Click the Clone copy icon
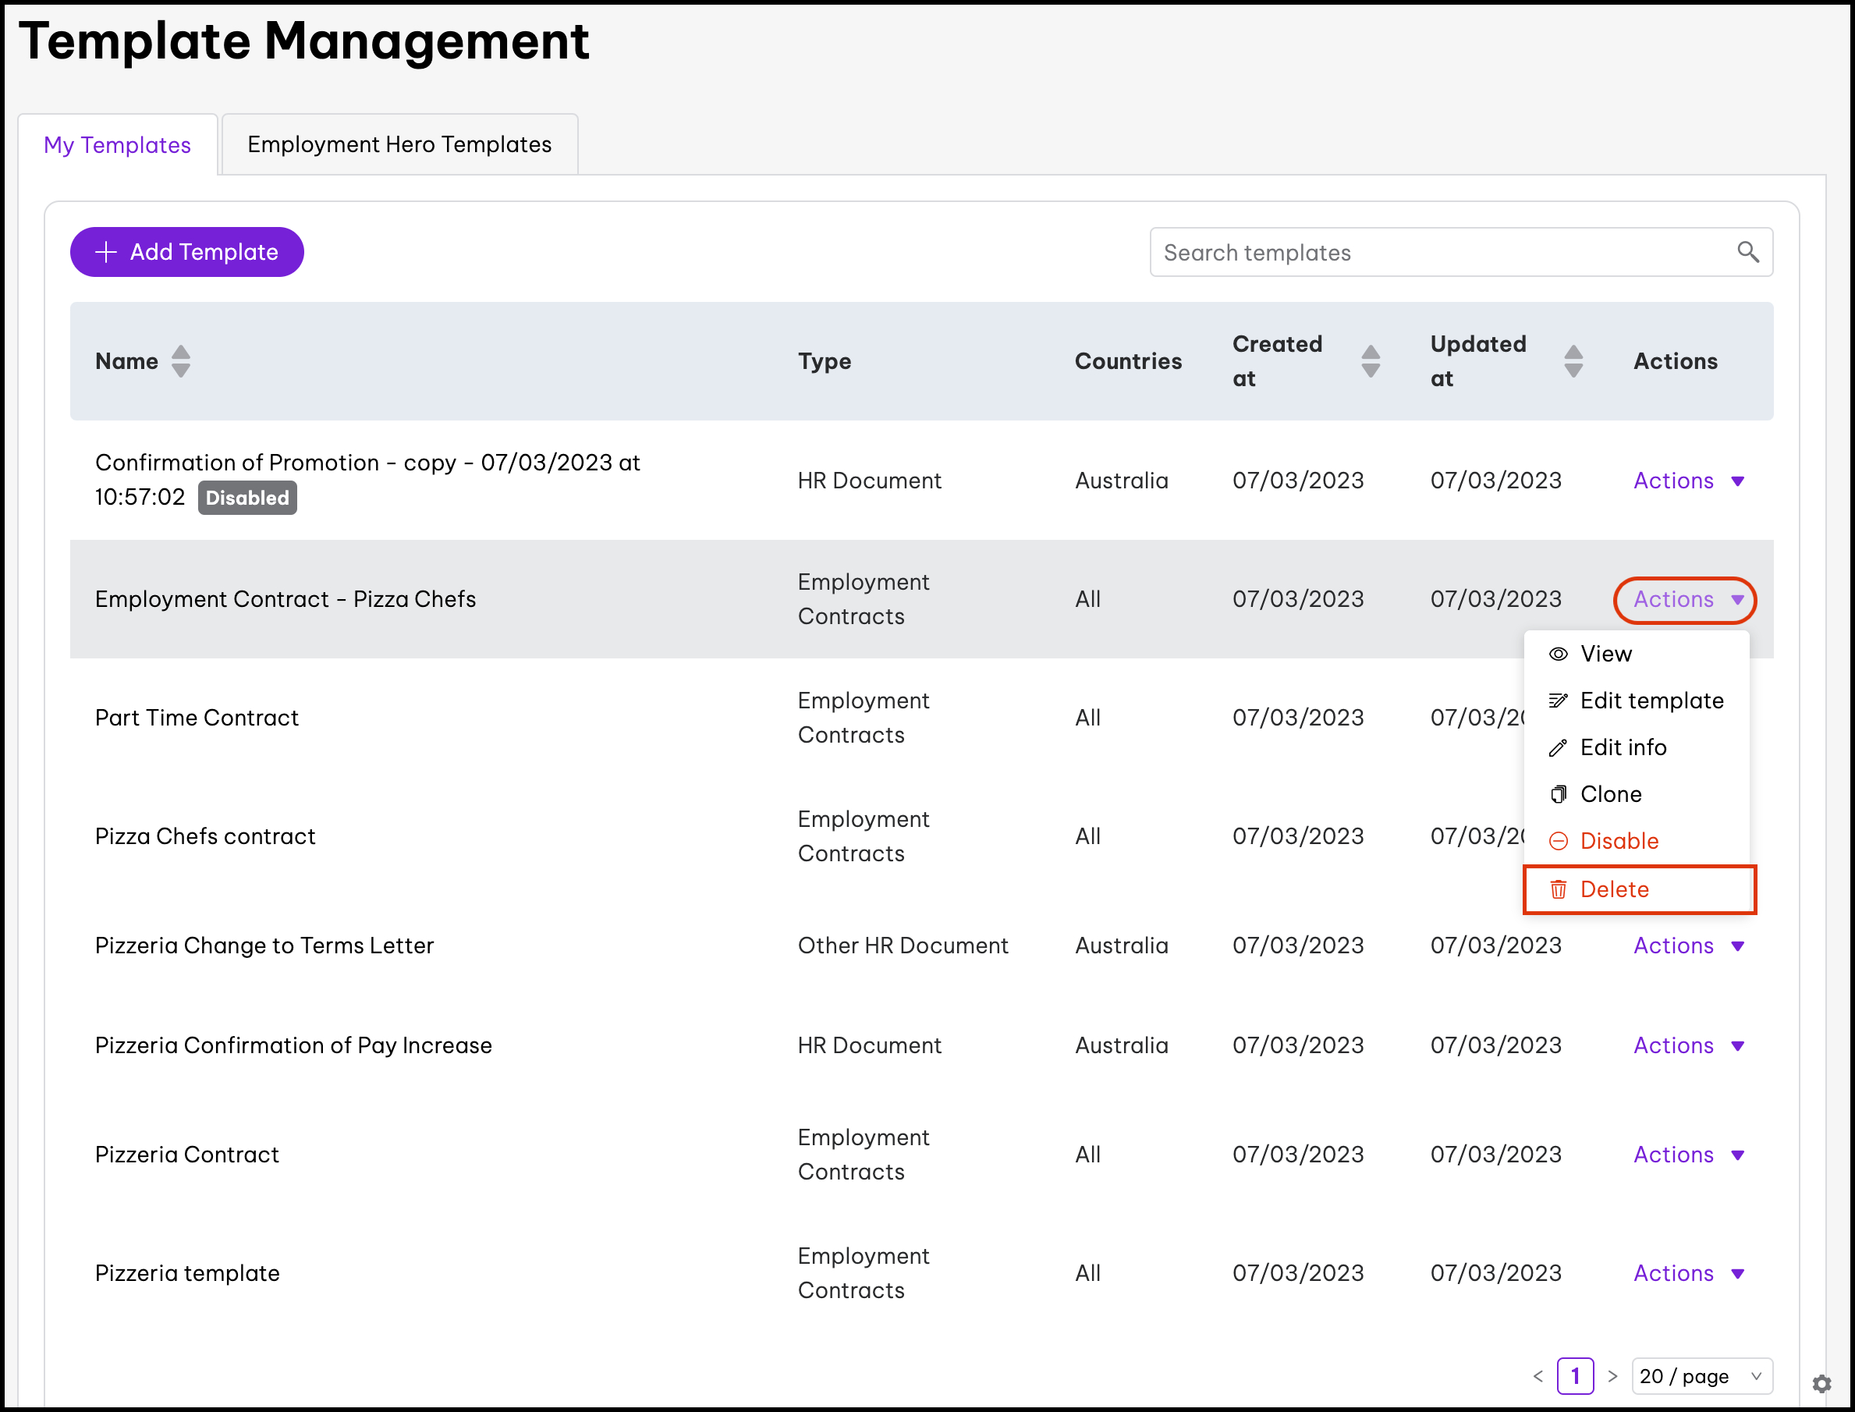This screenshot has width=1855, height=1412. pyautogui.click(x=1558, y=794)
